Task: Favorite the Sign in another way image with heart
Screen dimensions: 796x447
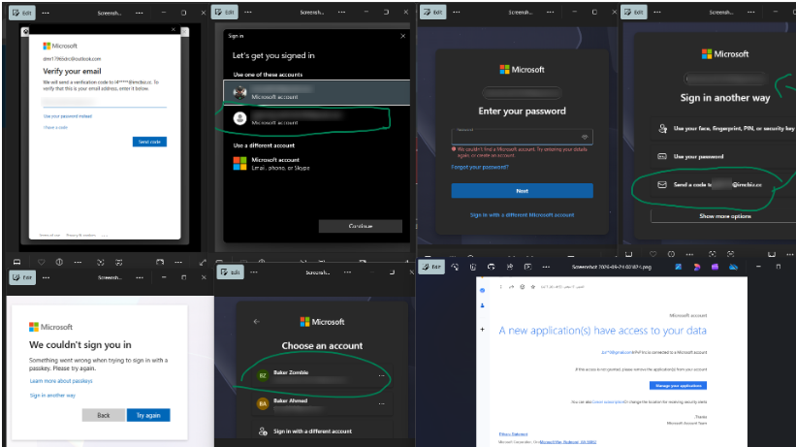Action: pos(653,254)
